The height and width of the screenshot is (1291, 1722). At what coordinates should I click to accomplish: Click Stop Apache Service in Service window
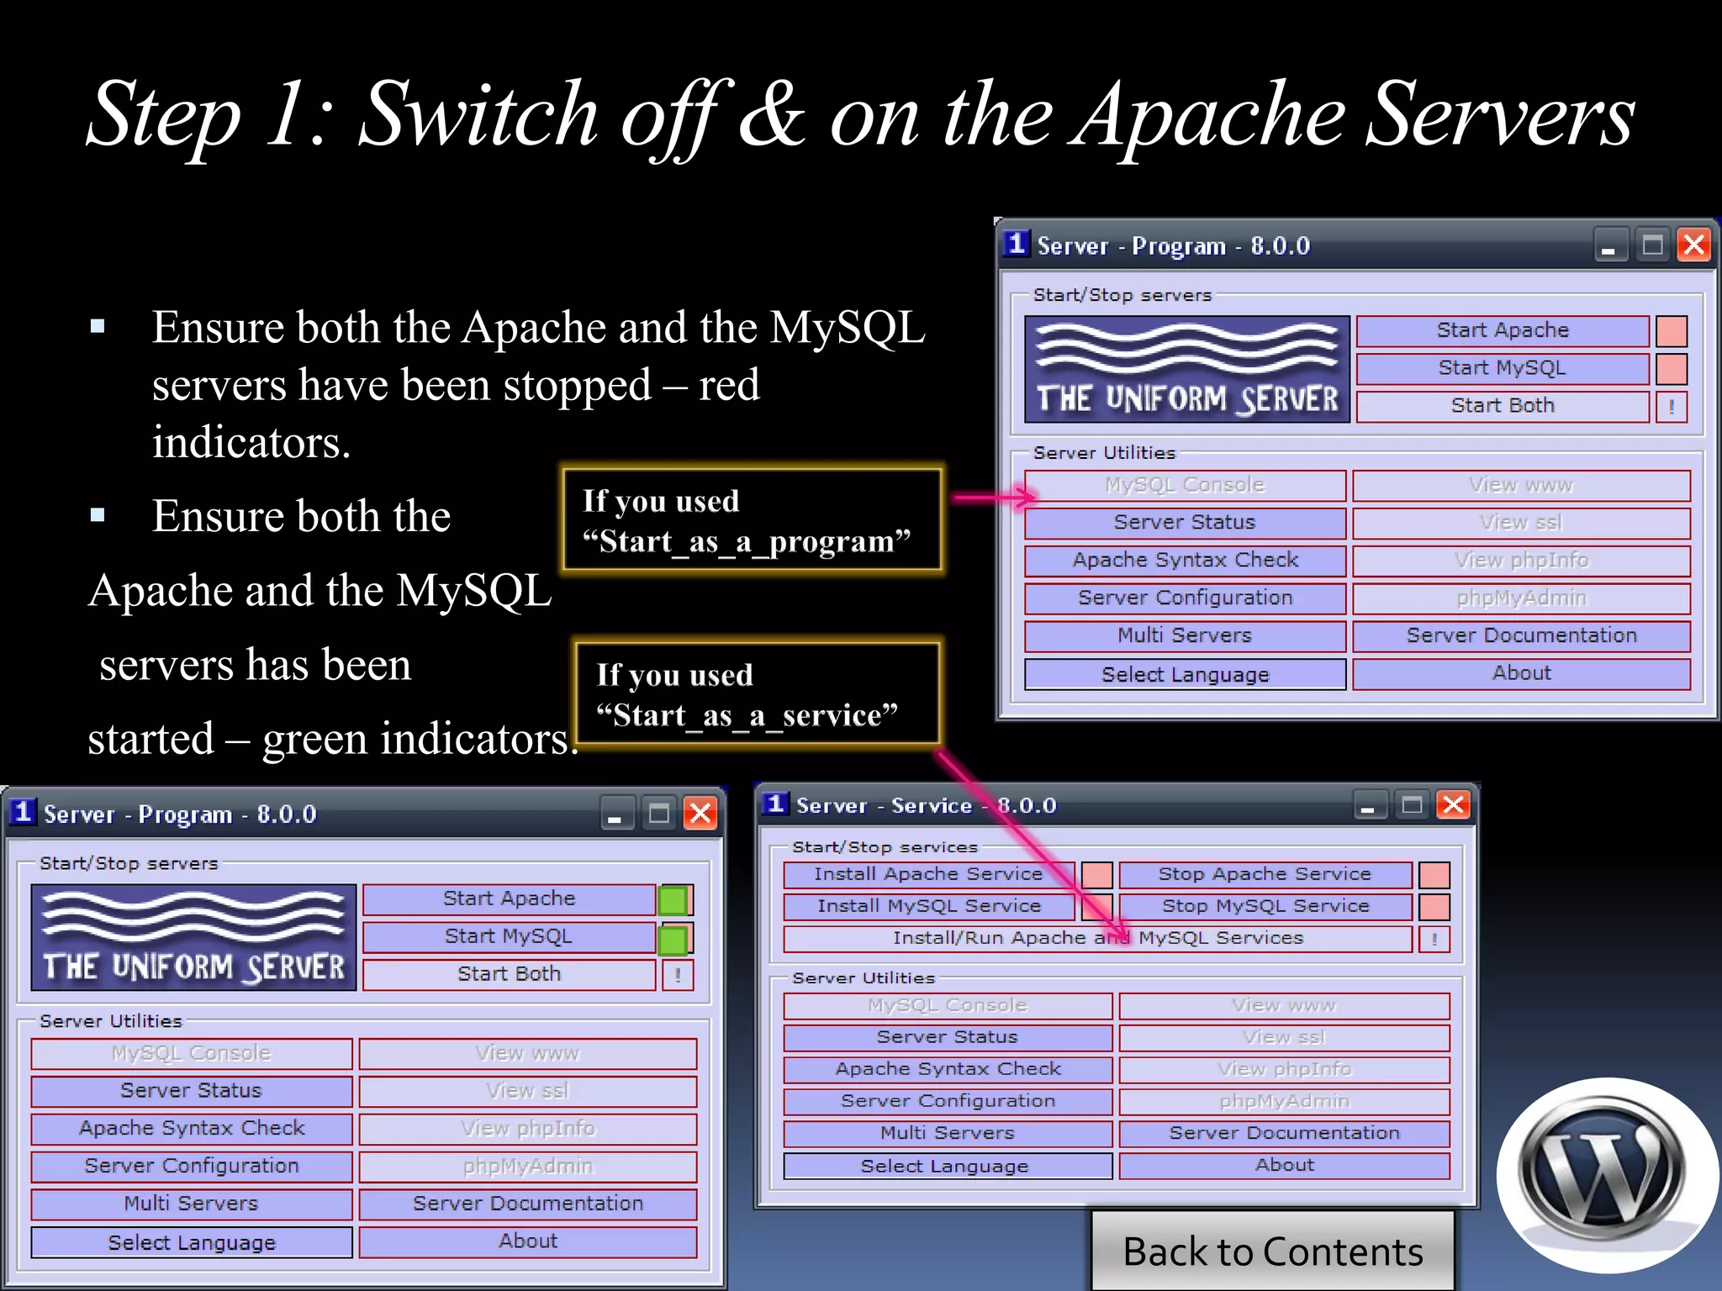click(x=1265, y=875)
